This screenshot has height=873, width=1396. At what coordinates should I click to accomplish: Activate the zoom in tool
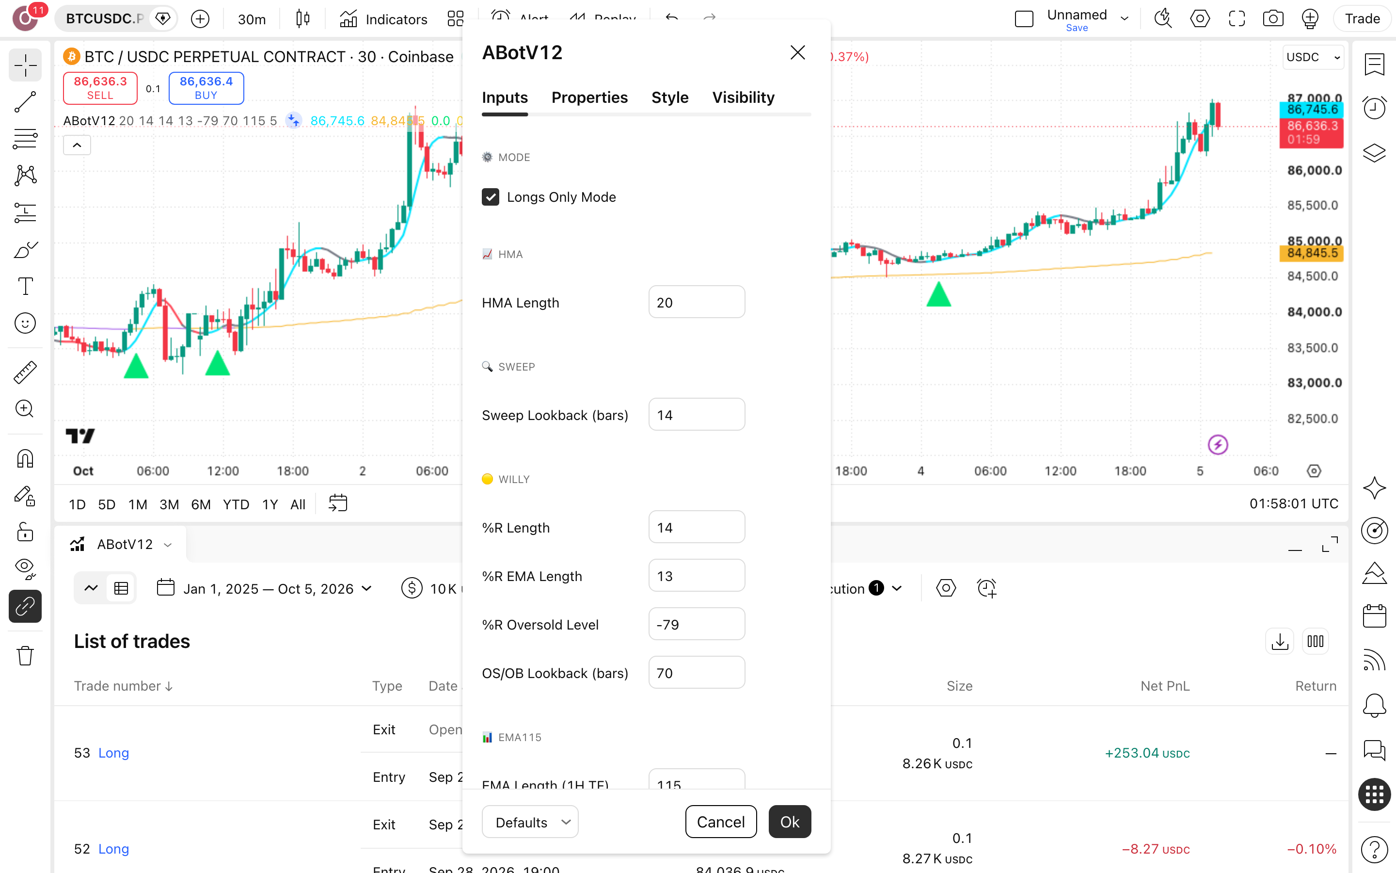click(x=25, y=409)
